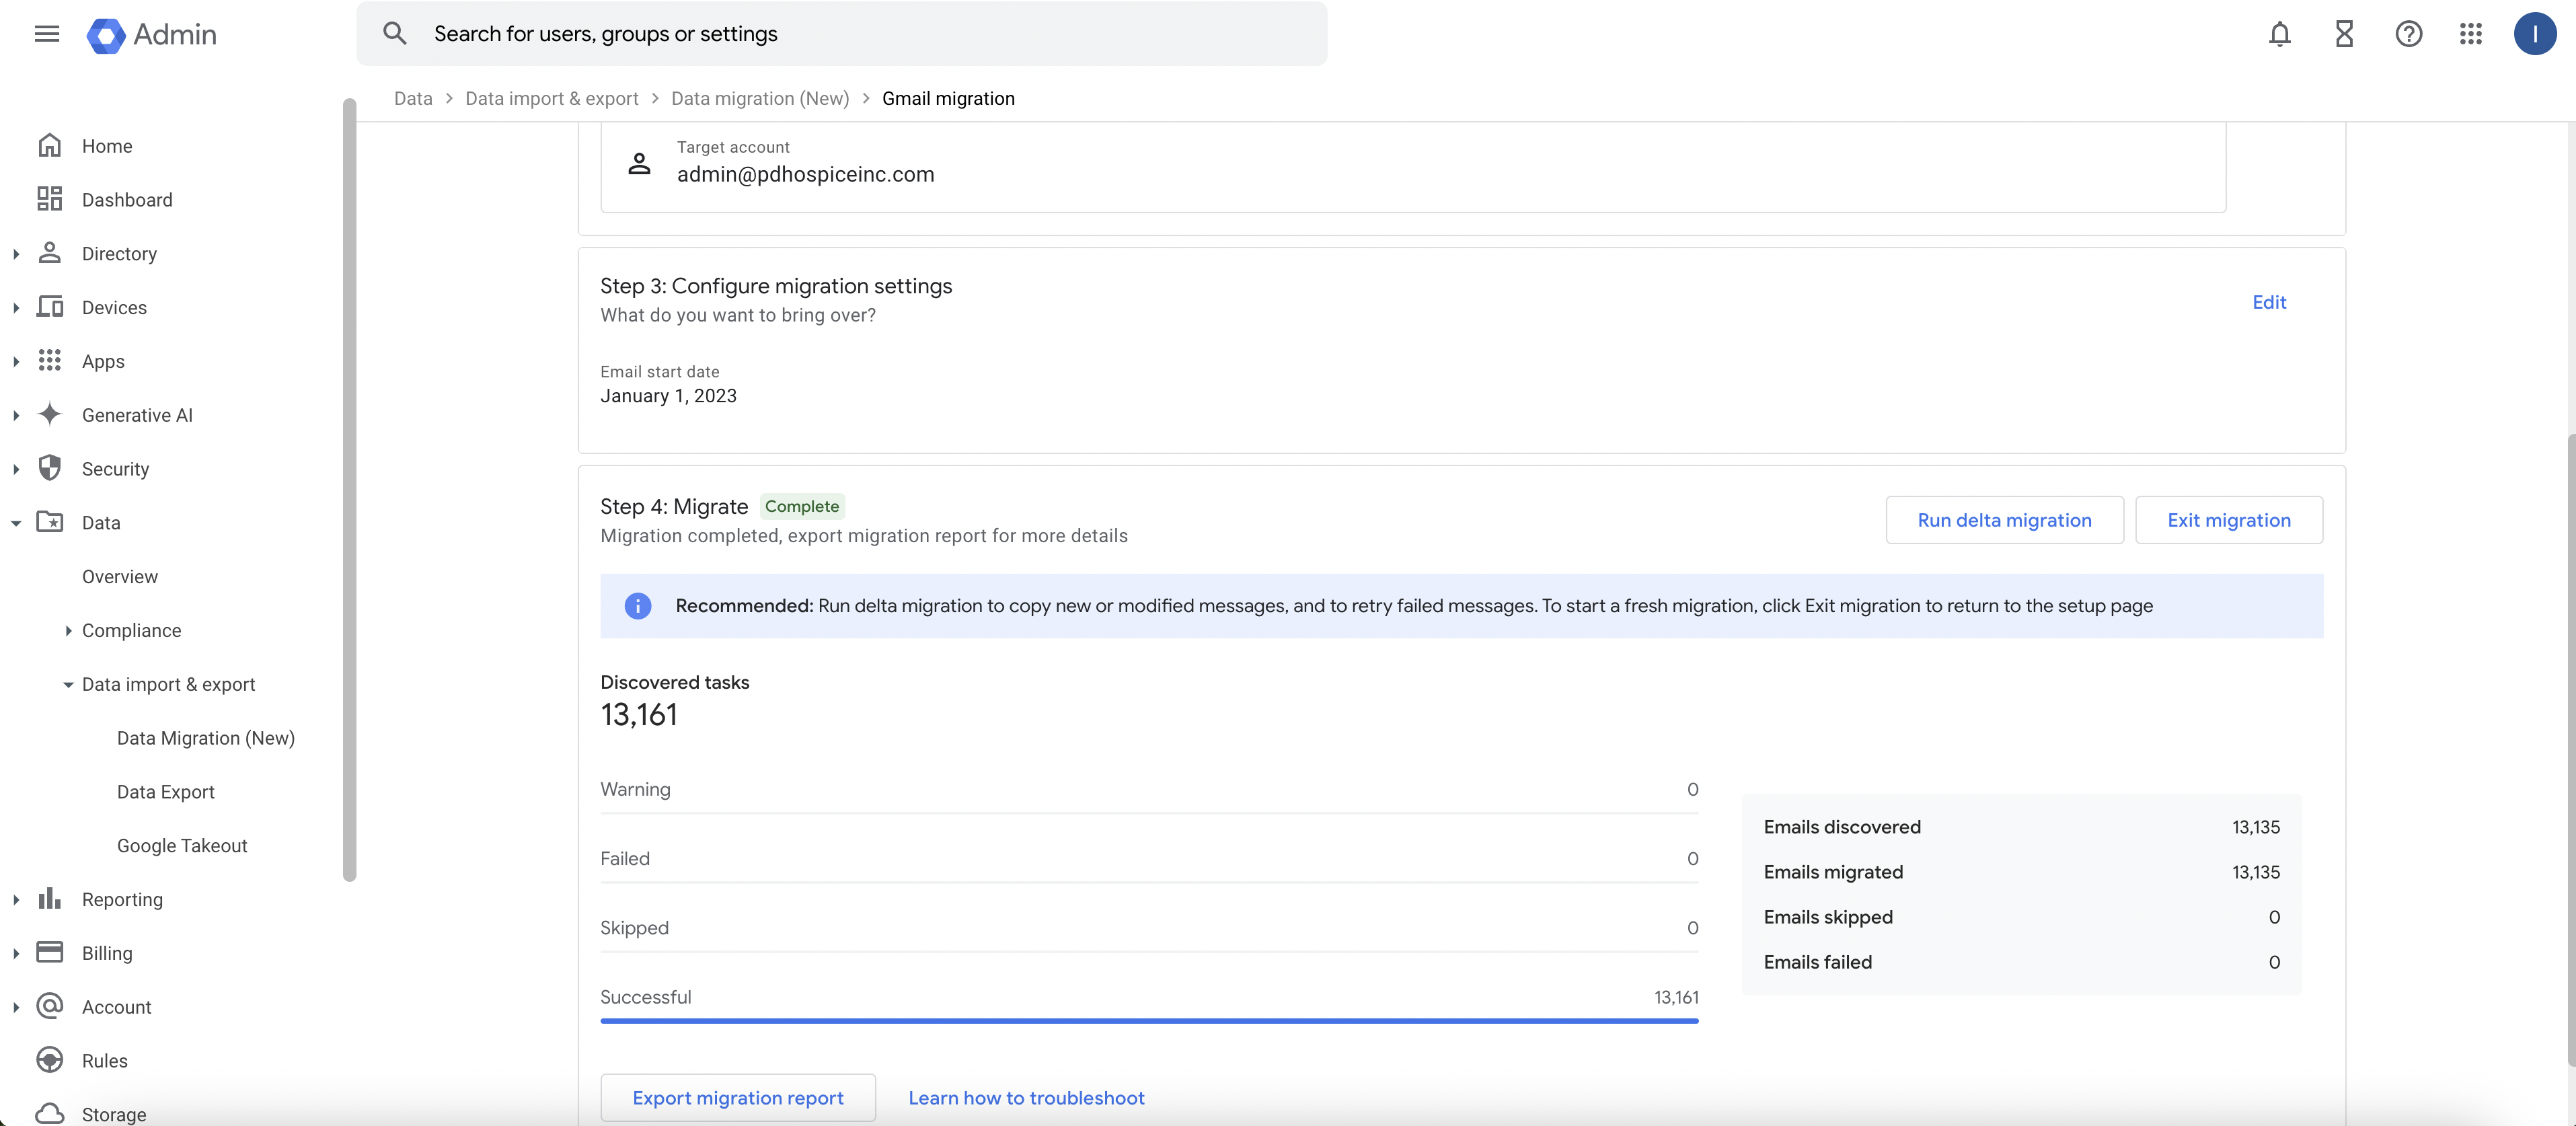
Task: Click Edit for Step 3 settings
Action: point(2269,302)
